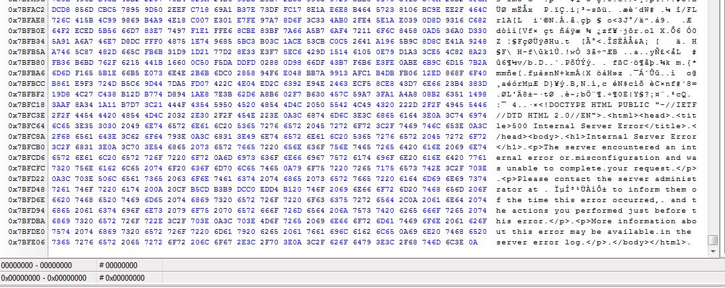Select address 0x7BFD6E in the offset column
The width and height of the screenshot is (725, 288).
(x=26, y=200)
